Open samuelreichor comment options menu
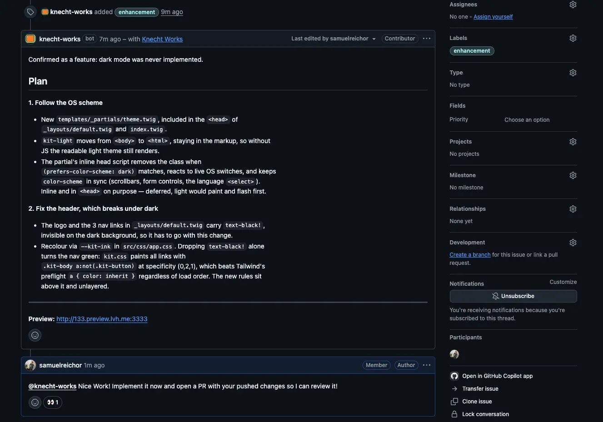The image size is (603, 422). coord(427,365)
